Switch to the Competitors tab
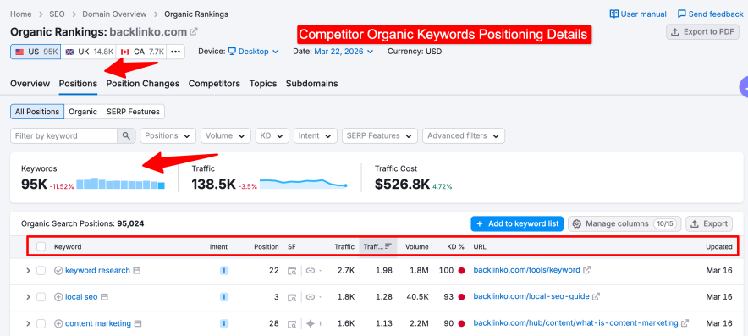748x336 pixels. 214,84
